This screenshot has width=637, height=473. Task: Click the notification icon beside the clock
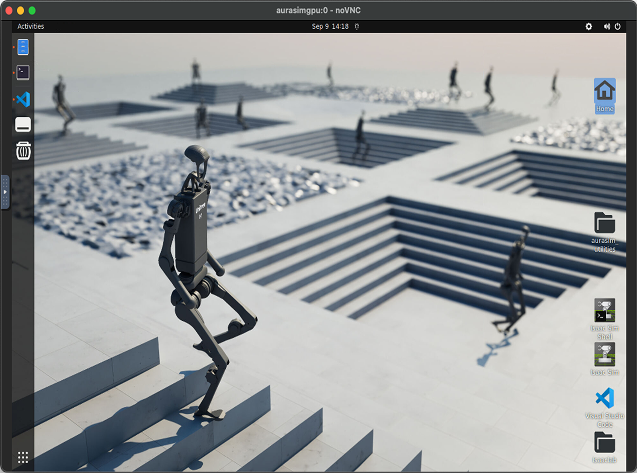[x=357, y=27]
